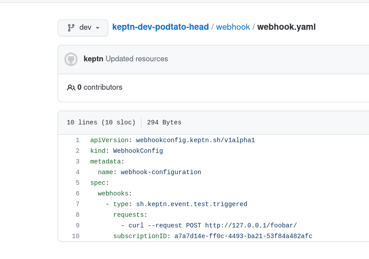Open the keptn-dev-podtato-head repository link
This screenshot has width=369, height=259.
coord(160,27)
